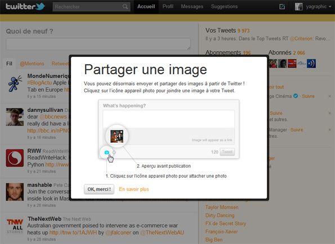This screenshot has height=244, width=335.
Task: Open the yagraphic account dropdown arrow
Action: click(x=330, y=7)
